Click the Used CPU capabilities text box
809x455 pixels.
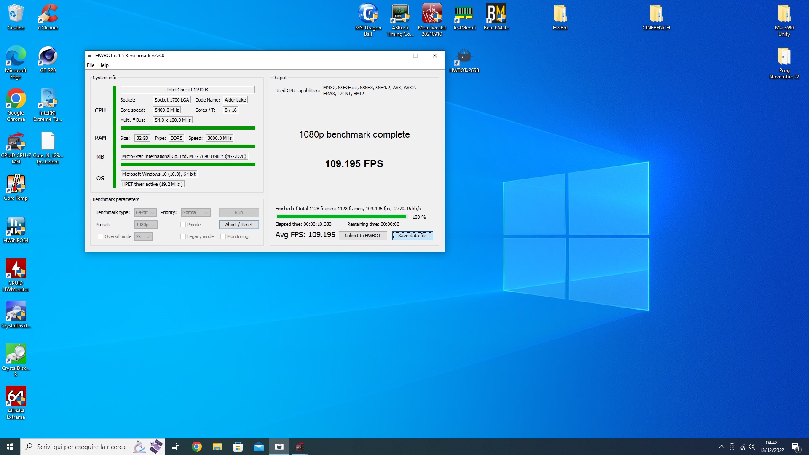coord(374,91)
